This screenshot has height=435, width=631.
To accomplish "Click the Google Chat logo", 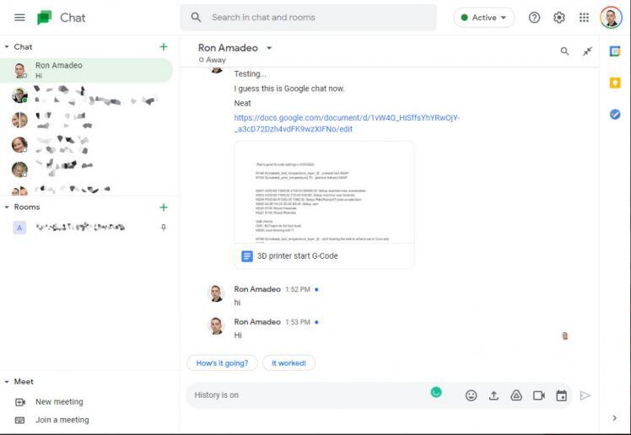I will (x=44, y=18).
